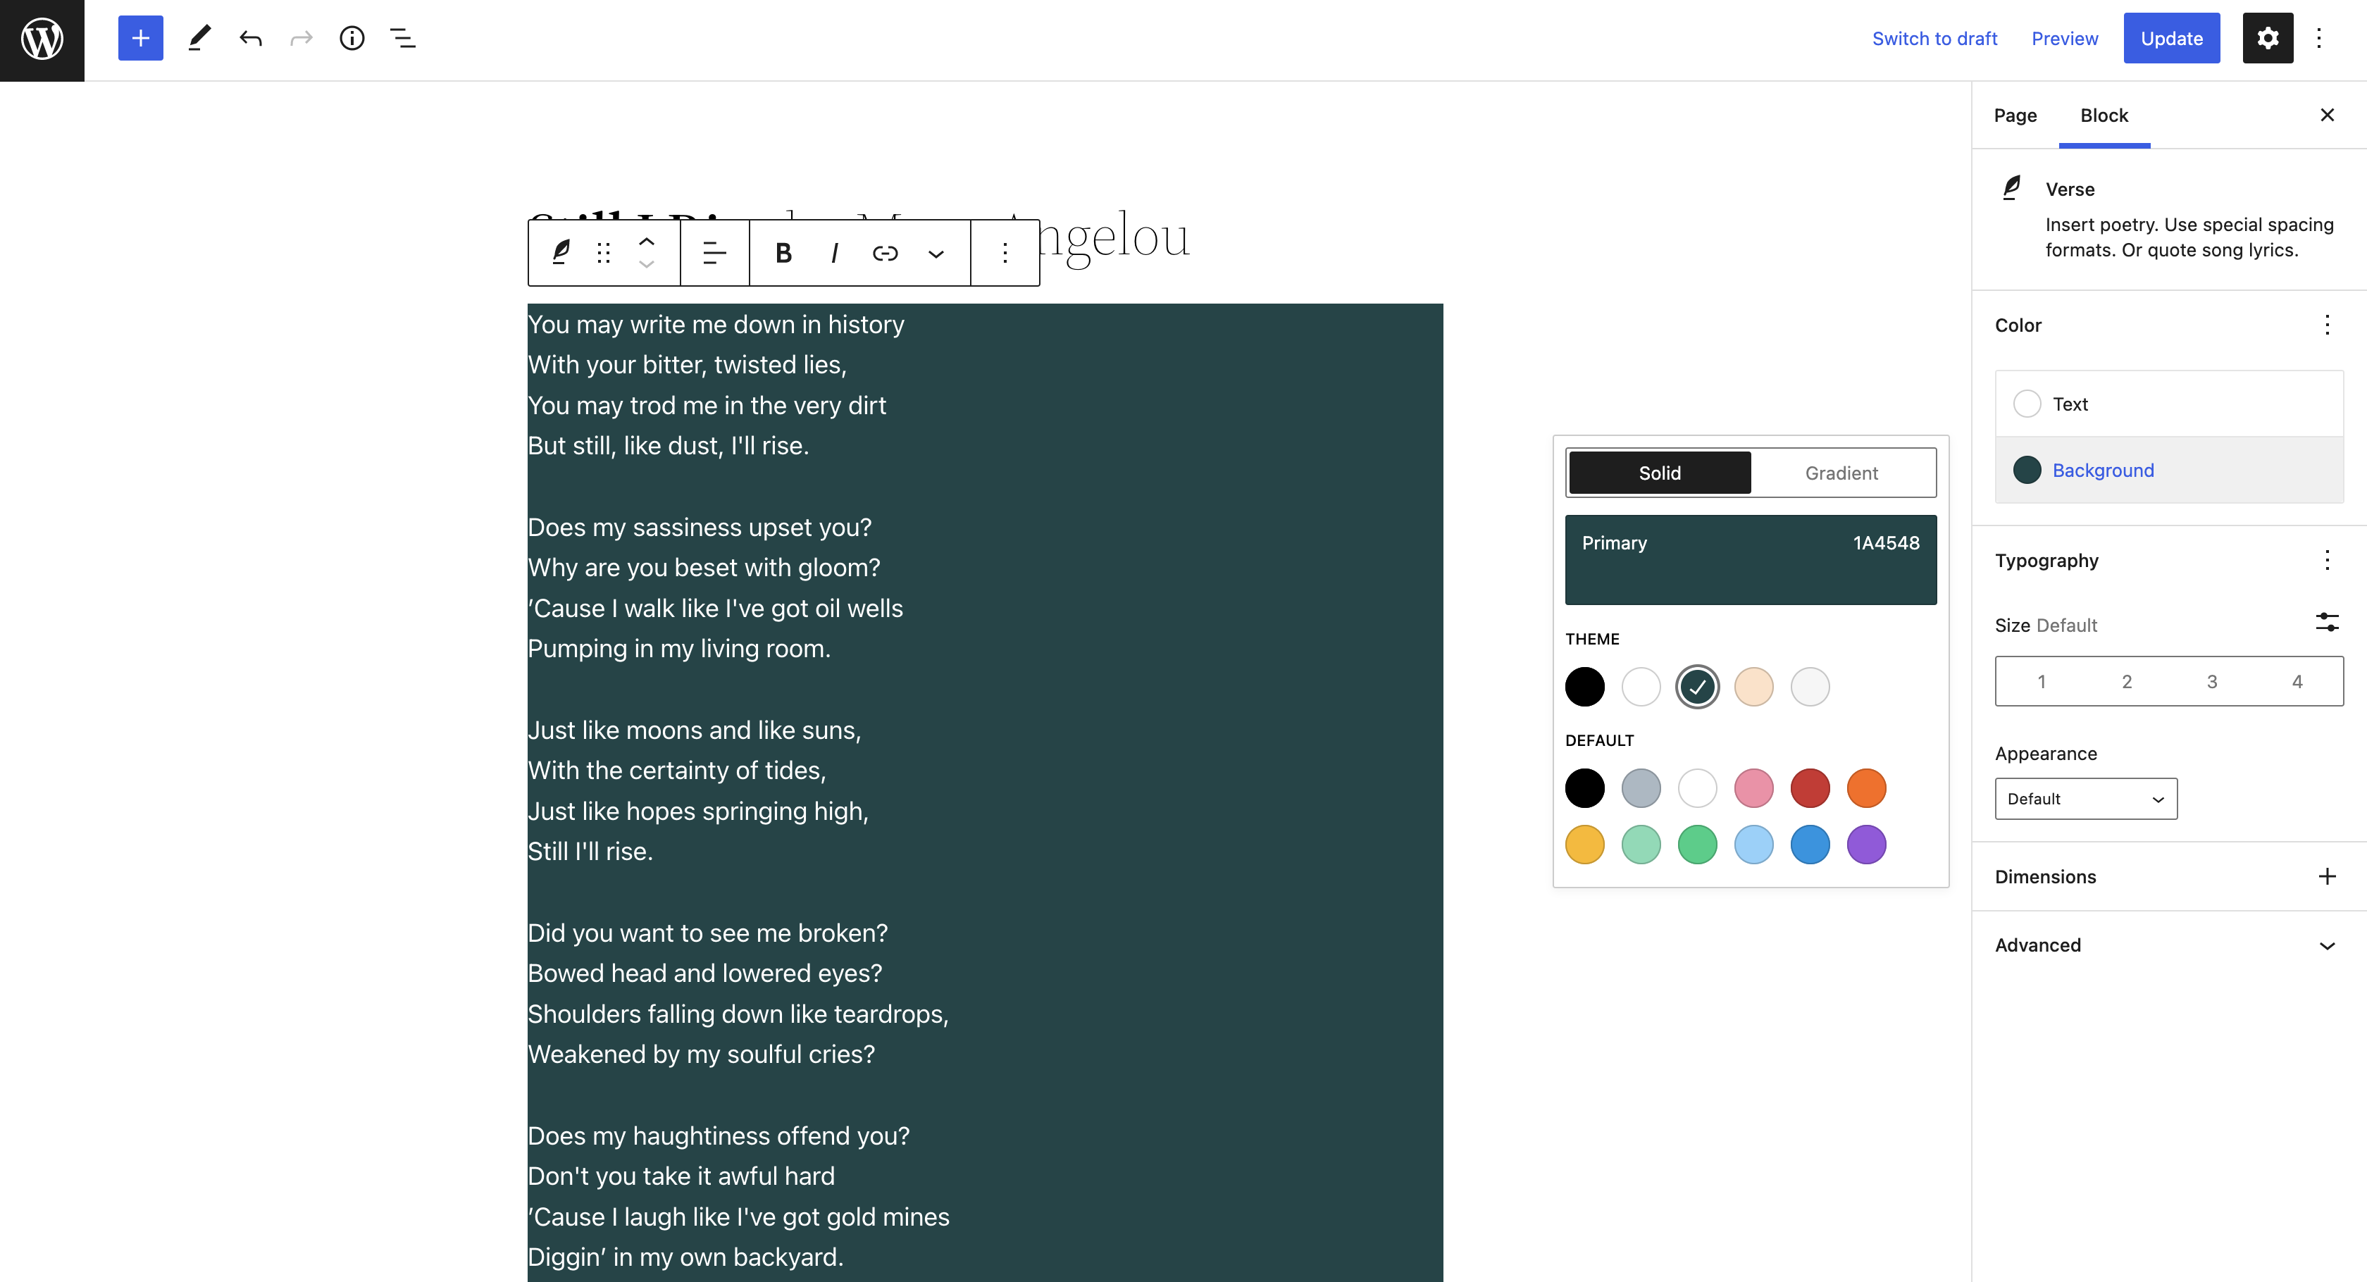Select the Tools pencil icon
The height and width of the screenshot is (1282, 2367).
[199, 37]
